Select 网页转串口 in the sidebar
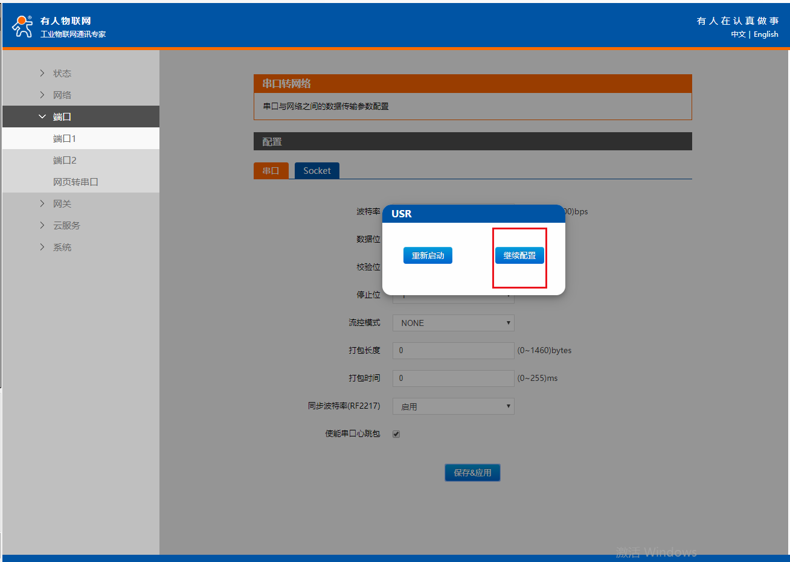 click(x=75, y=182)
